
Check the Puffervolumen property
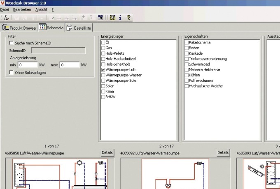pos(187,81)
